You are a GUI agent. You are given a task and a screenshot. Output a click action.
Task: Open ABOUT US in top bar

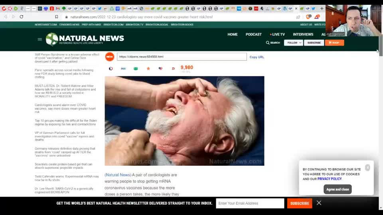tap(306, 25)
